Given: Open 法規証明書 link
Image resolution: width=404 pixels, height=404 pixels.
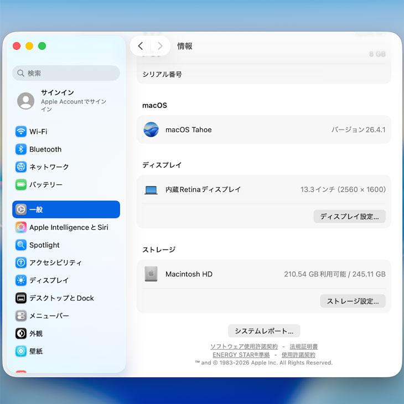Looking at the screenshot, I should pos(303,346).
